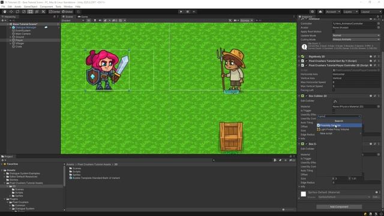Toggle Facing Left checkbox

click(334, 90)
